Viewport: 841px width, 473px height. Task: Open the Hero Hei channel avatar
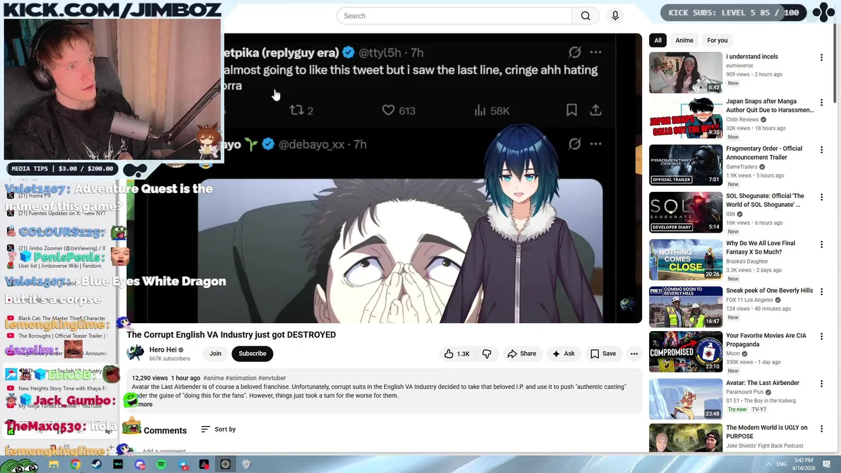[x=135, y=353]
